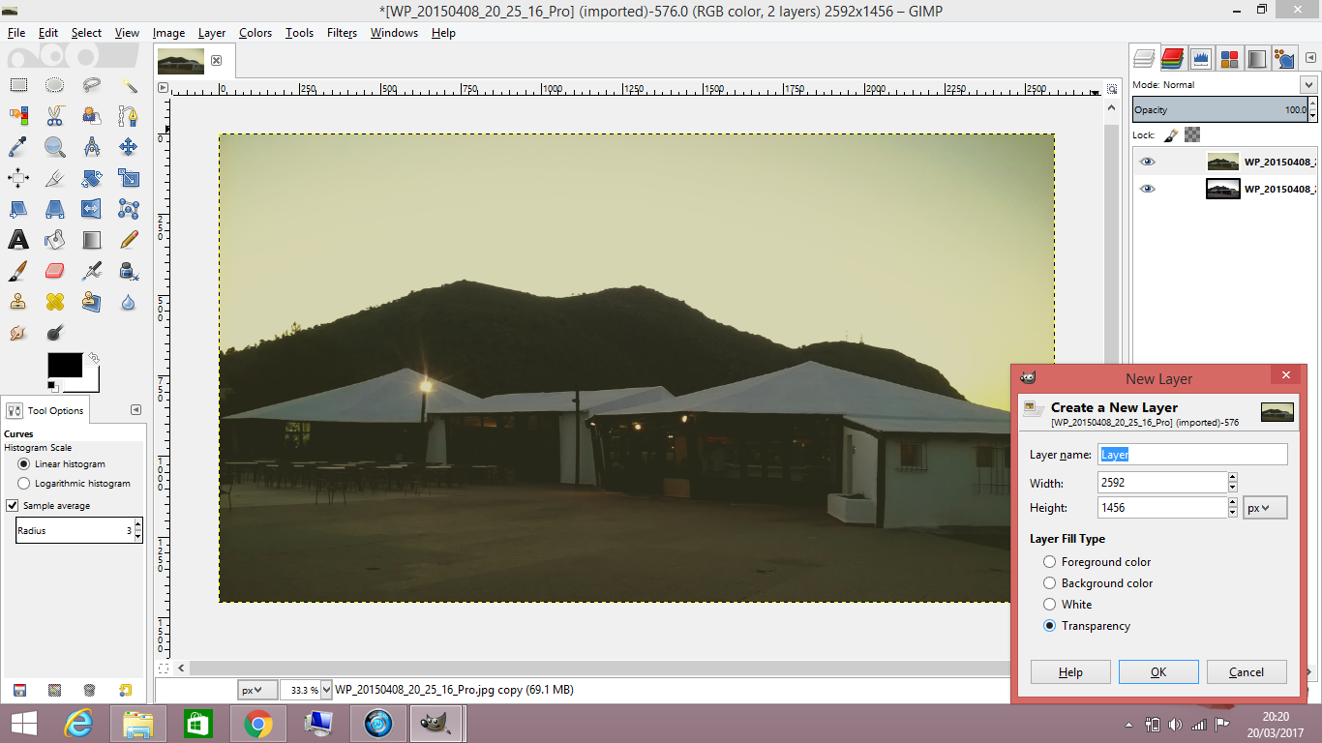This screenshot has width=1322, height=743.
Task: Open the px unit dropdown in New Layer dialog
Action: pyautogui.click(x=1265, y=507)
